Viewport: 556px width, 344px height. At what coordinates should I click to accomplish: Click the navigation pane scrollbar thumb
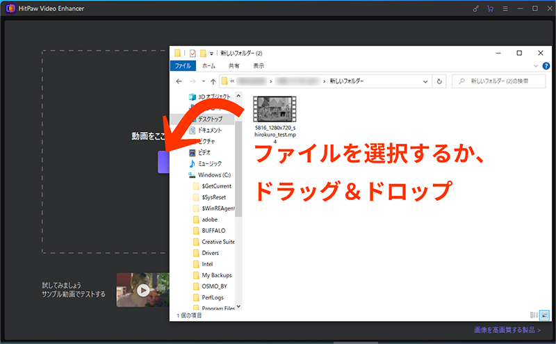[238, 168]
